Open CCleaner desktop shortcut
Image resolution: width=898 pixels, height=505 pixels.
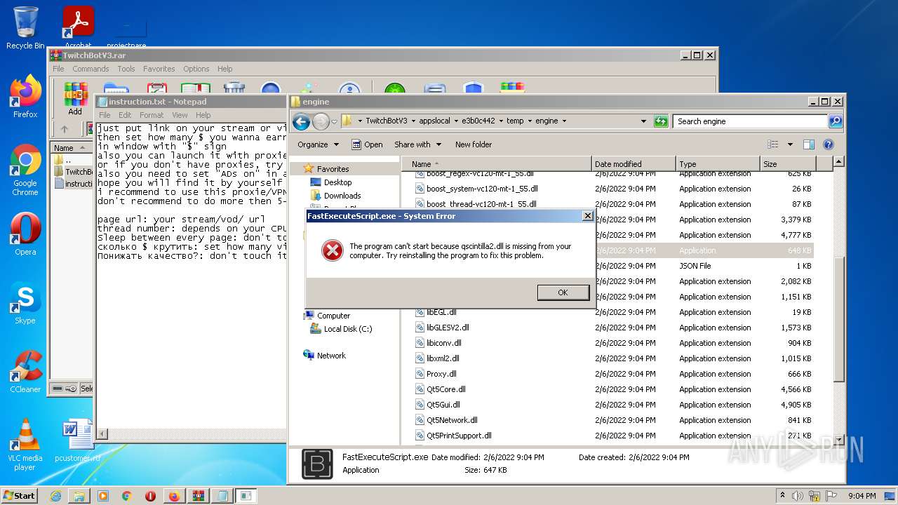click(25, 372)
